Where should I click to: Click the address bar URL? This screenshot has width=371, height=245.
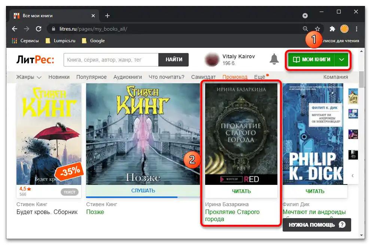[93, 29]
